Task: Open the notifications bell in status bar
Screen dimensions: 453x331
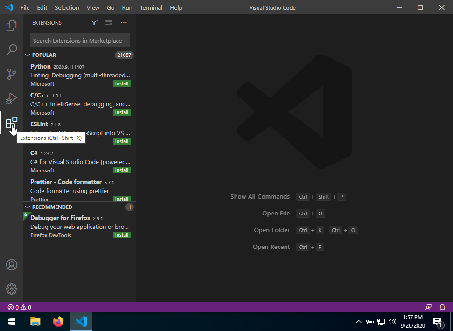Action: 442,308
